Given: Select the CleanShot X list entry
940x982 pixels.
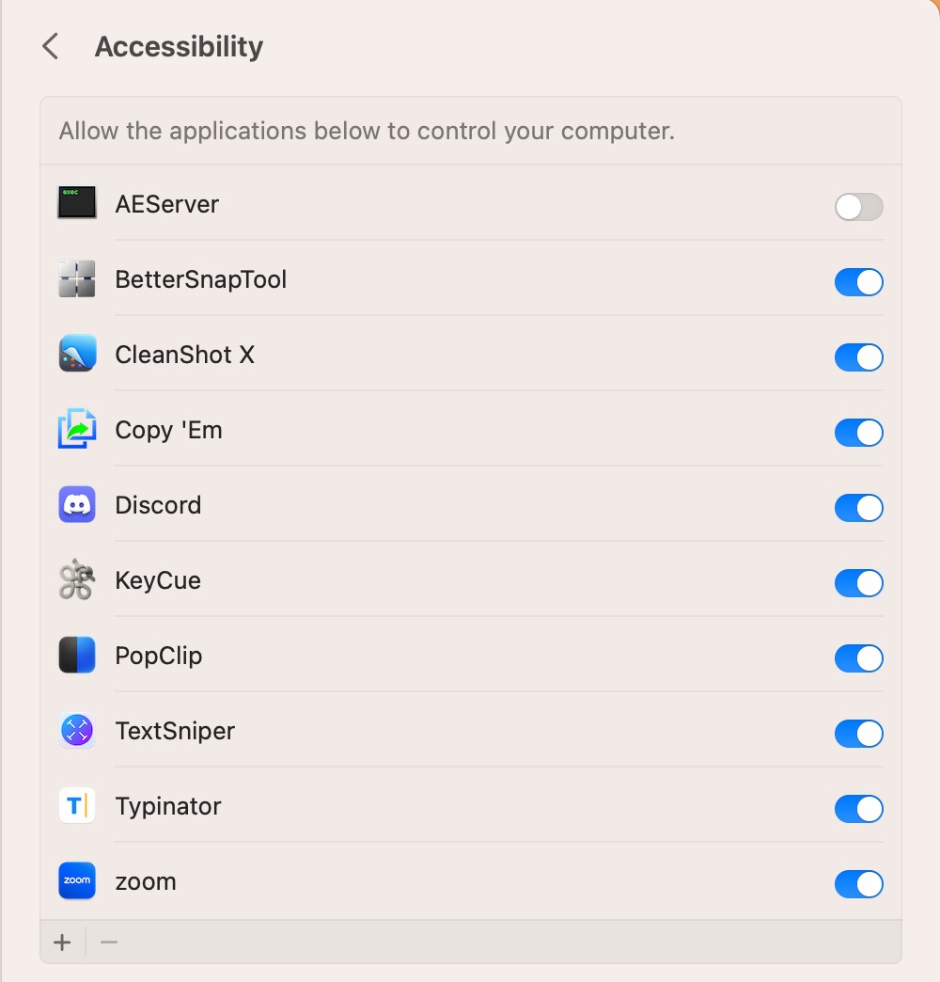Looking at the screenshot, I should (184, 355).
